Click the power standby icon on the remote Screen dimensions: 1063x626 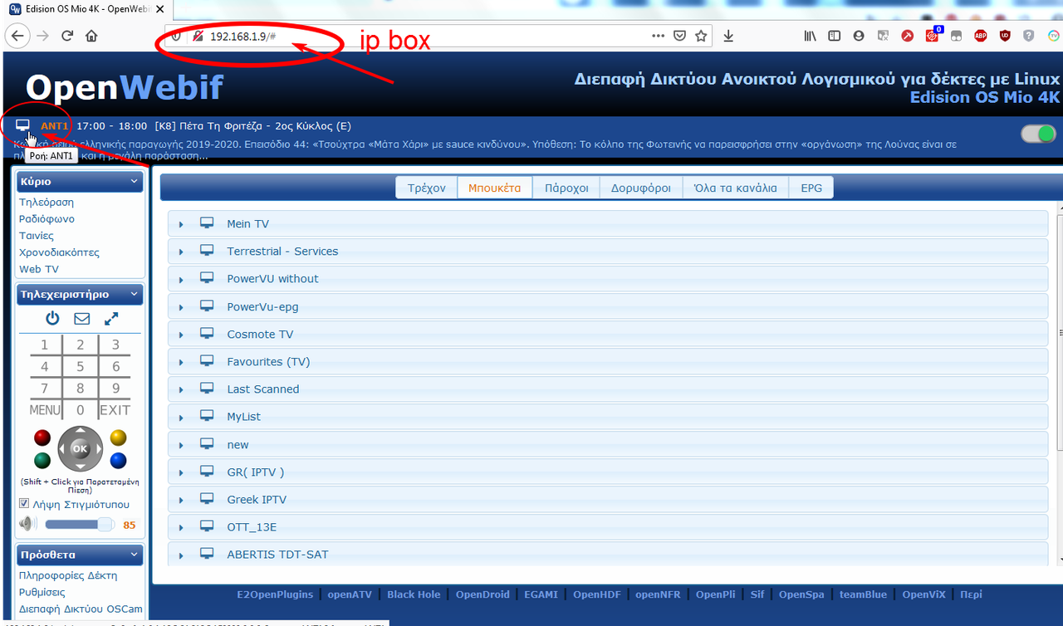pyautogui.click(x=52, y=319)
